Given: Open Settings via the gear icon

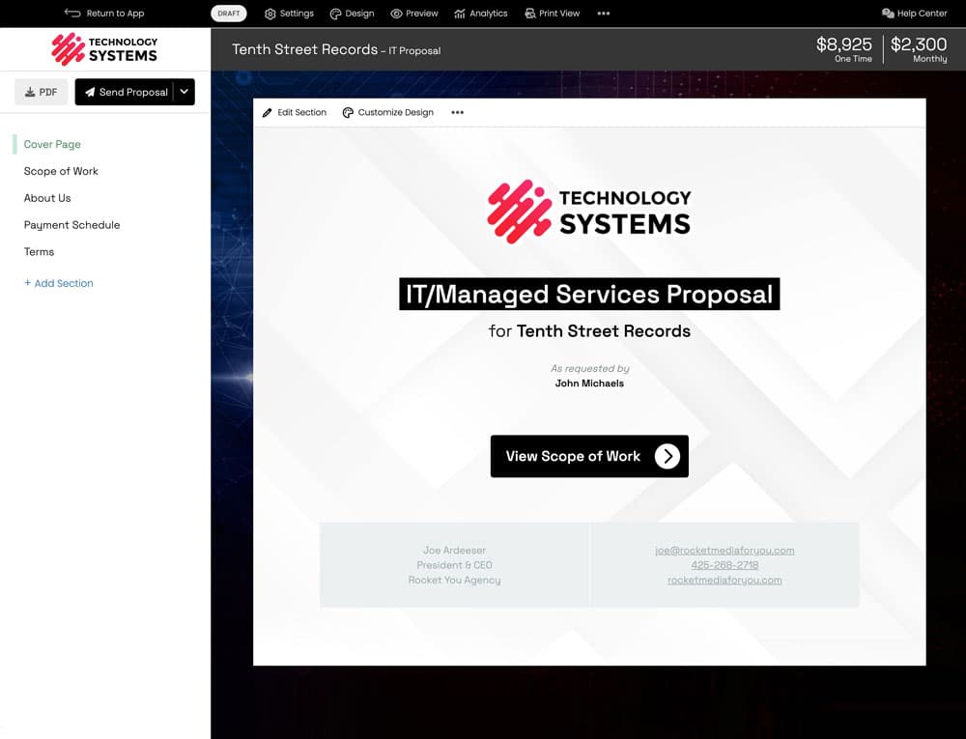Looking at the screenshot, I should [x=270, y=14].
